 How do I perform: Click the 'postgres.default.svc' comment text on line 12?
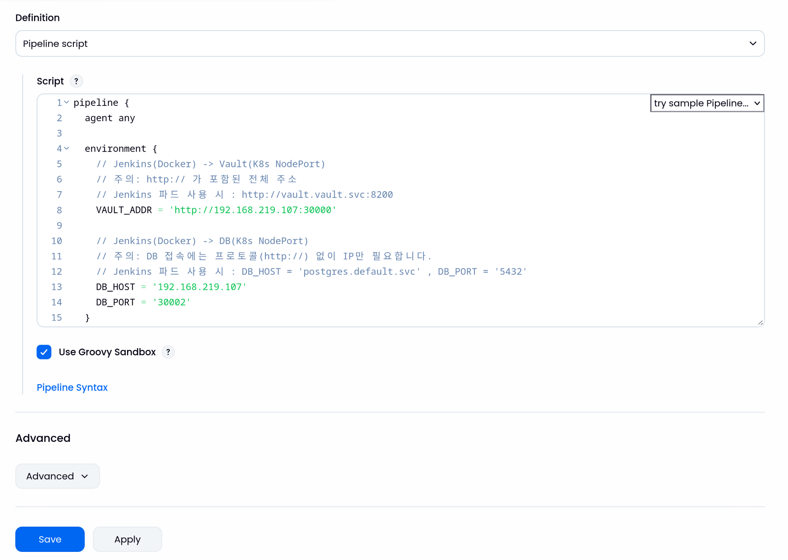[359, 272]
